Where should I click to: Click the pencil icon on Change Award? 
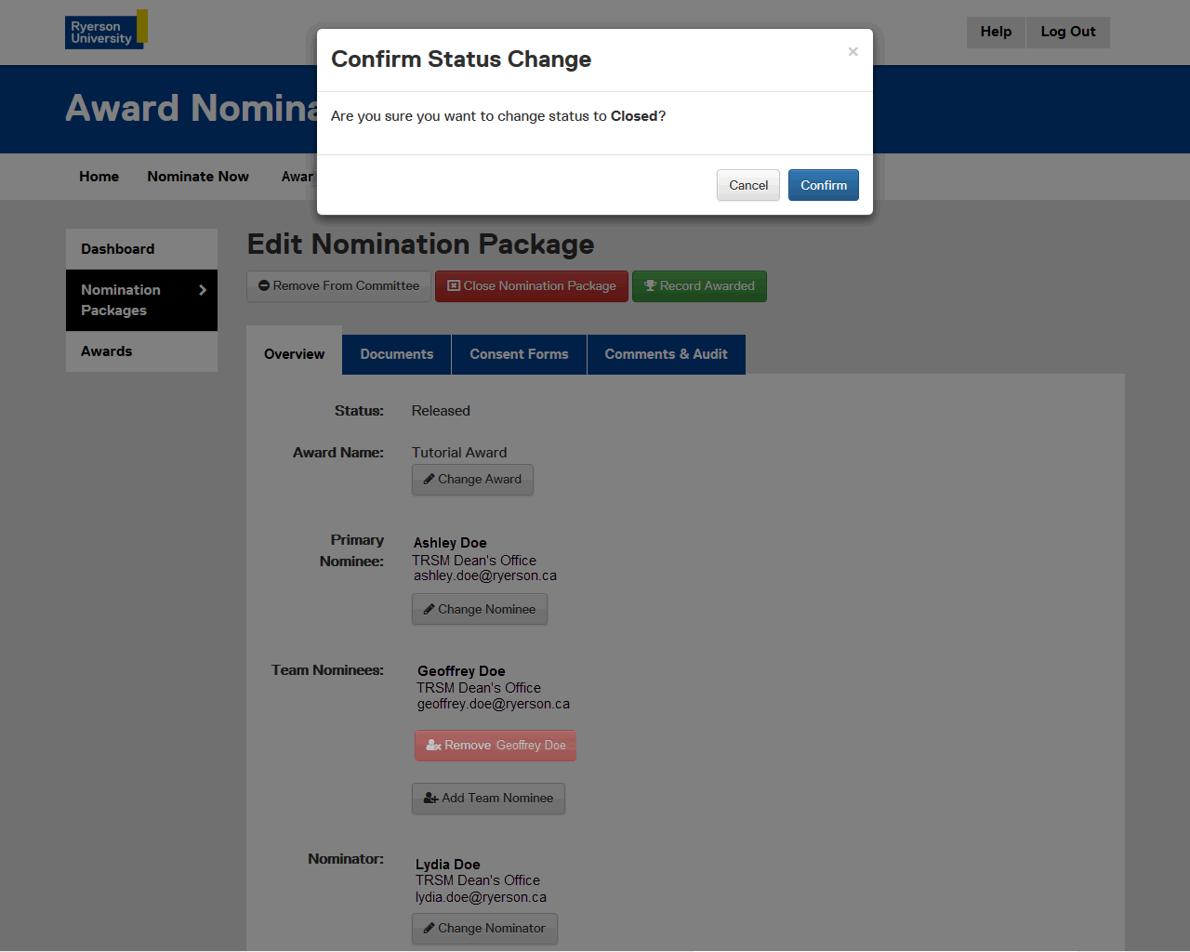tap(429, 480)
